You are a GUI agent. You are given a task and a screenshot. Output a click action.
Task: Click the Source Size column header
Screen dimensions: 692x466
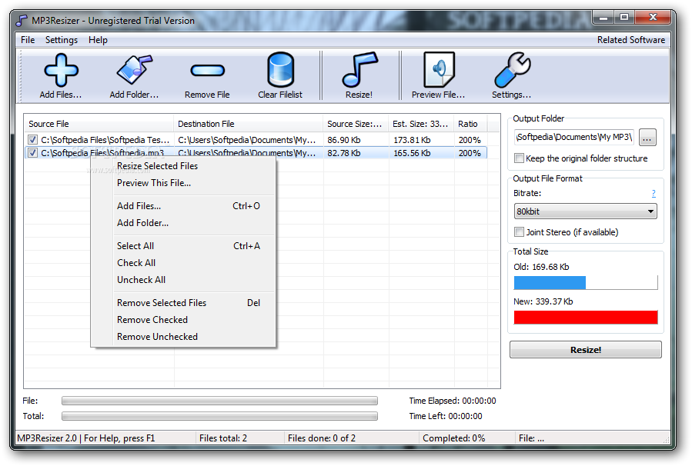point(356,124)
